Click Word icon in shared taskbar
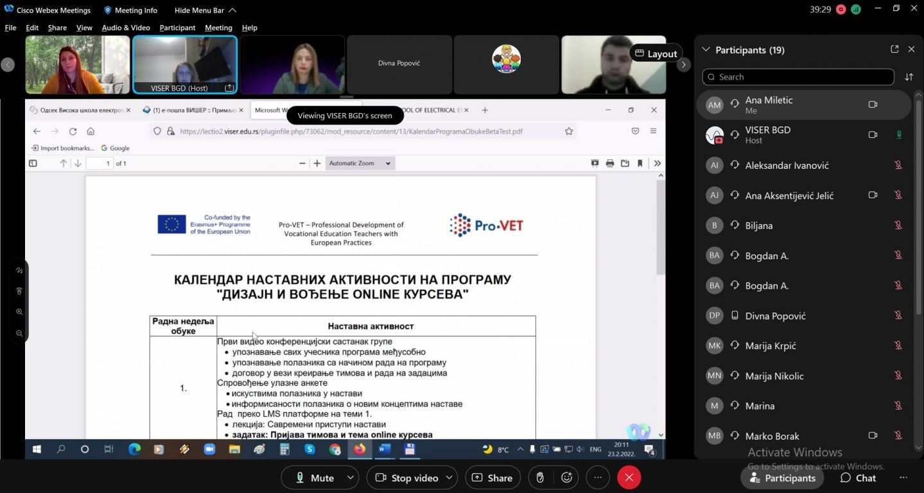The height and width of the screenshot is (493, 924). [x=385, y=449]
